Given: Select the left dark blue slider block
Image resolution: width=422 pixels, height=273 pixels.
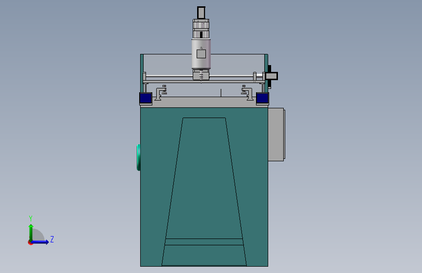Looking at the screenshot, I should (146, 98).
